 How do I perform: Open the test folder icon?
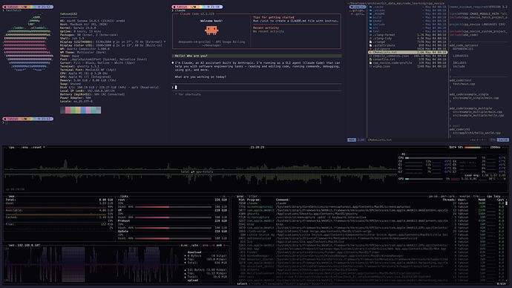coord(370,31)
